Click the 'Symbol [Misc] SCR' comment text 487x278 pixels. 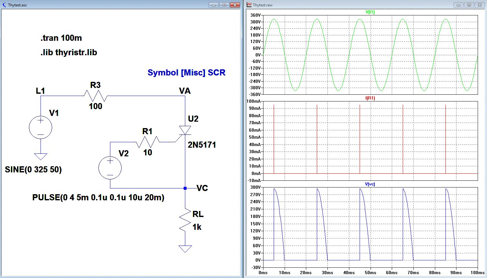point(187,73)
